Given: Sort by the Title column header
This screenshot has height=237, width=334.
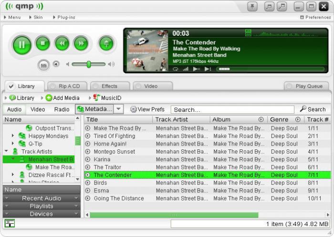Looking at the screenshot, I should coord(118,119).
